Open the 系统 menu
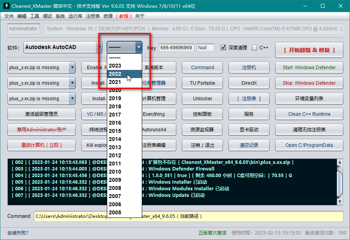 60,16
